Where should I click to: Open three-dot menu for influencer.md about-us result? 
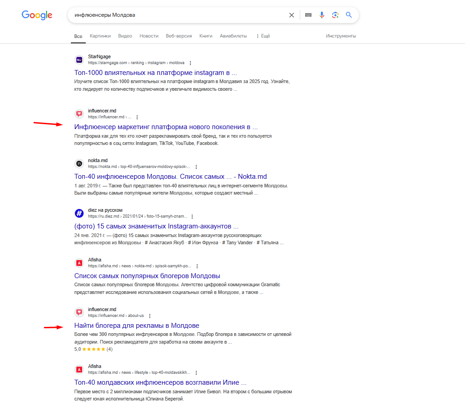149,316
